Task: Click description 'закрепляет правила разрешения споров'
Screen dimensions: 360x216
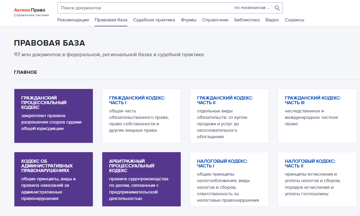Action: (52, 122)
